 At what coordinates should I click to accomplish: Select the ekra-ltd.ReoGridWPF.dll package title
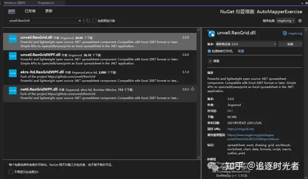[42, 72]
